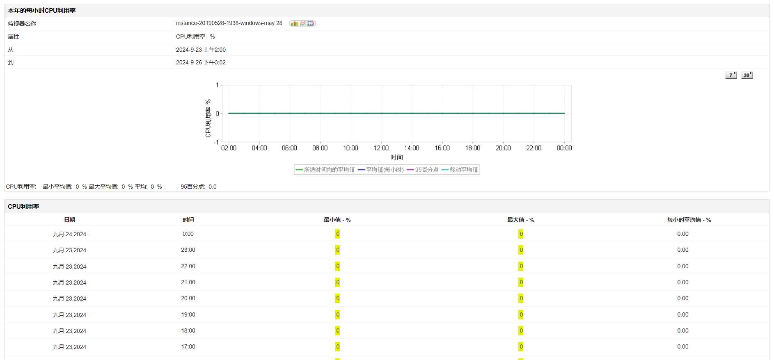Select the start date 2024-9-23 上午2:00
Screen dimensions: 774x360
pyautogui.click(x=201, y=50)
